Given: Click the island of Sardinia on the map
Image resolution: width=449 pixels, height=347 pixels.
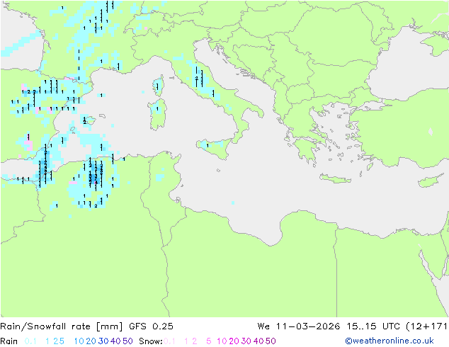Looking at the screenshot, I should [157, 115].
